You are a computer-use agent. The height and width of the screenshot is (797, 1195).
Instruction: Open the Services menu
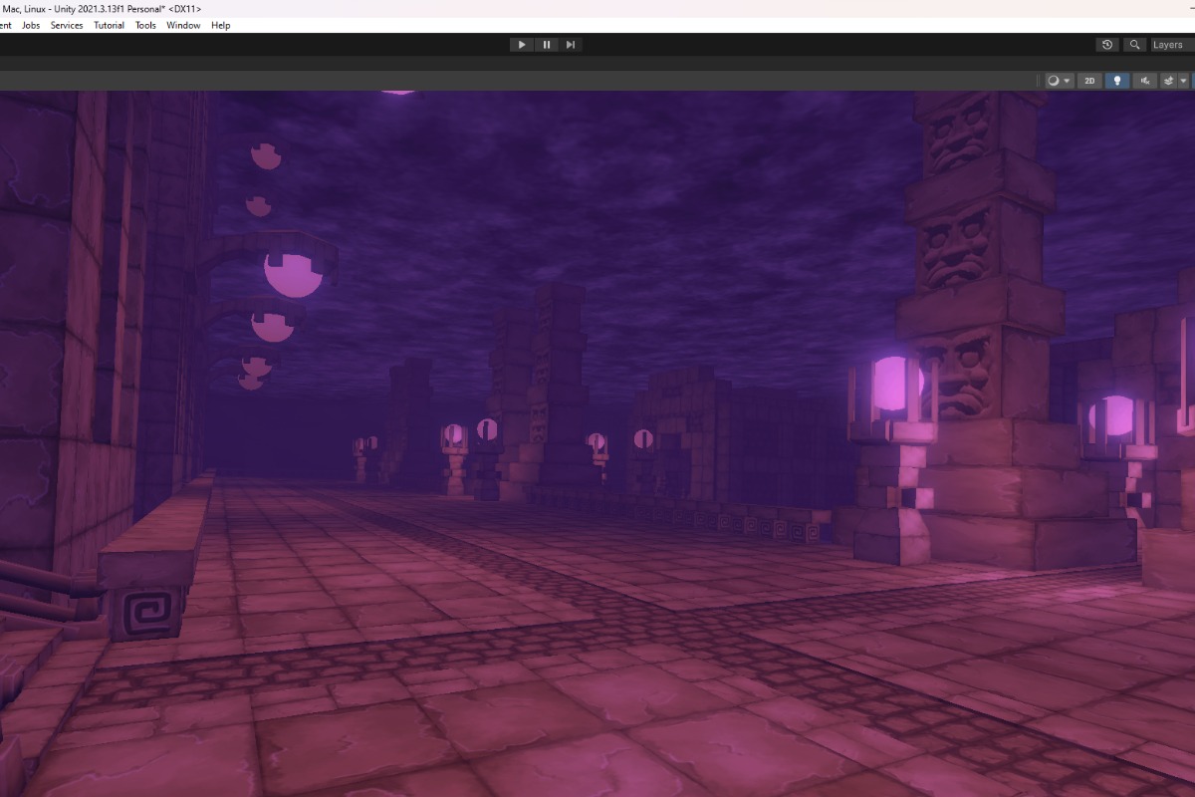[x=67, y=25]
